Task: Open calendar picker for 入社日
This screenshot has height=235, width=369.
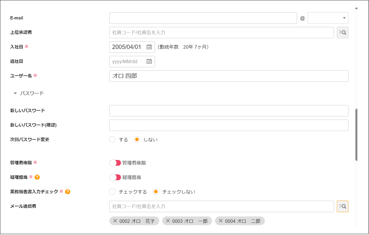Action: [149, 47]
